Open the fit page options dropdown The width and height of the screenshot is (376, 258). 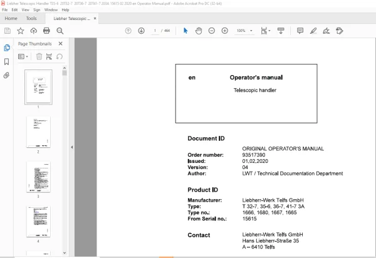266,31
